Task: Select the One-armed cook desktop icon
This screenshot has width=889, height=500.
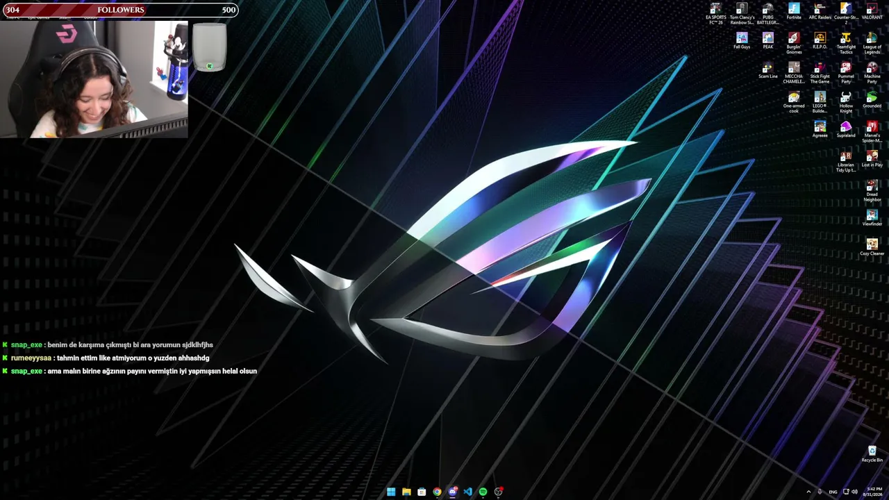Action: pos(794,102)
